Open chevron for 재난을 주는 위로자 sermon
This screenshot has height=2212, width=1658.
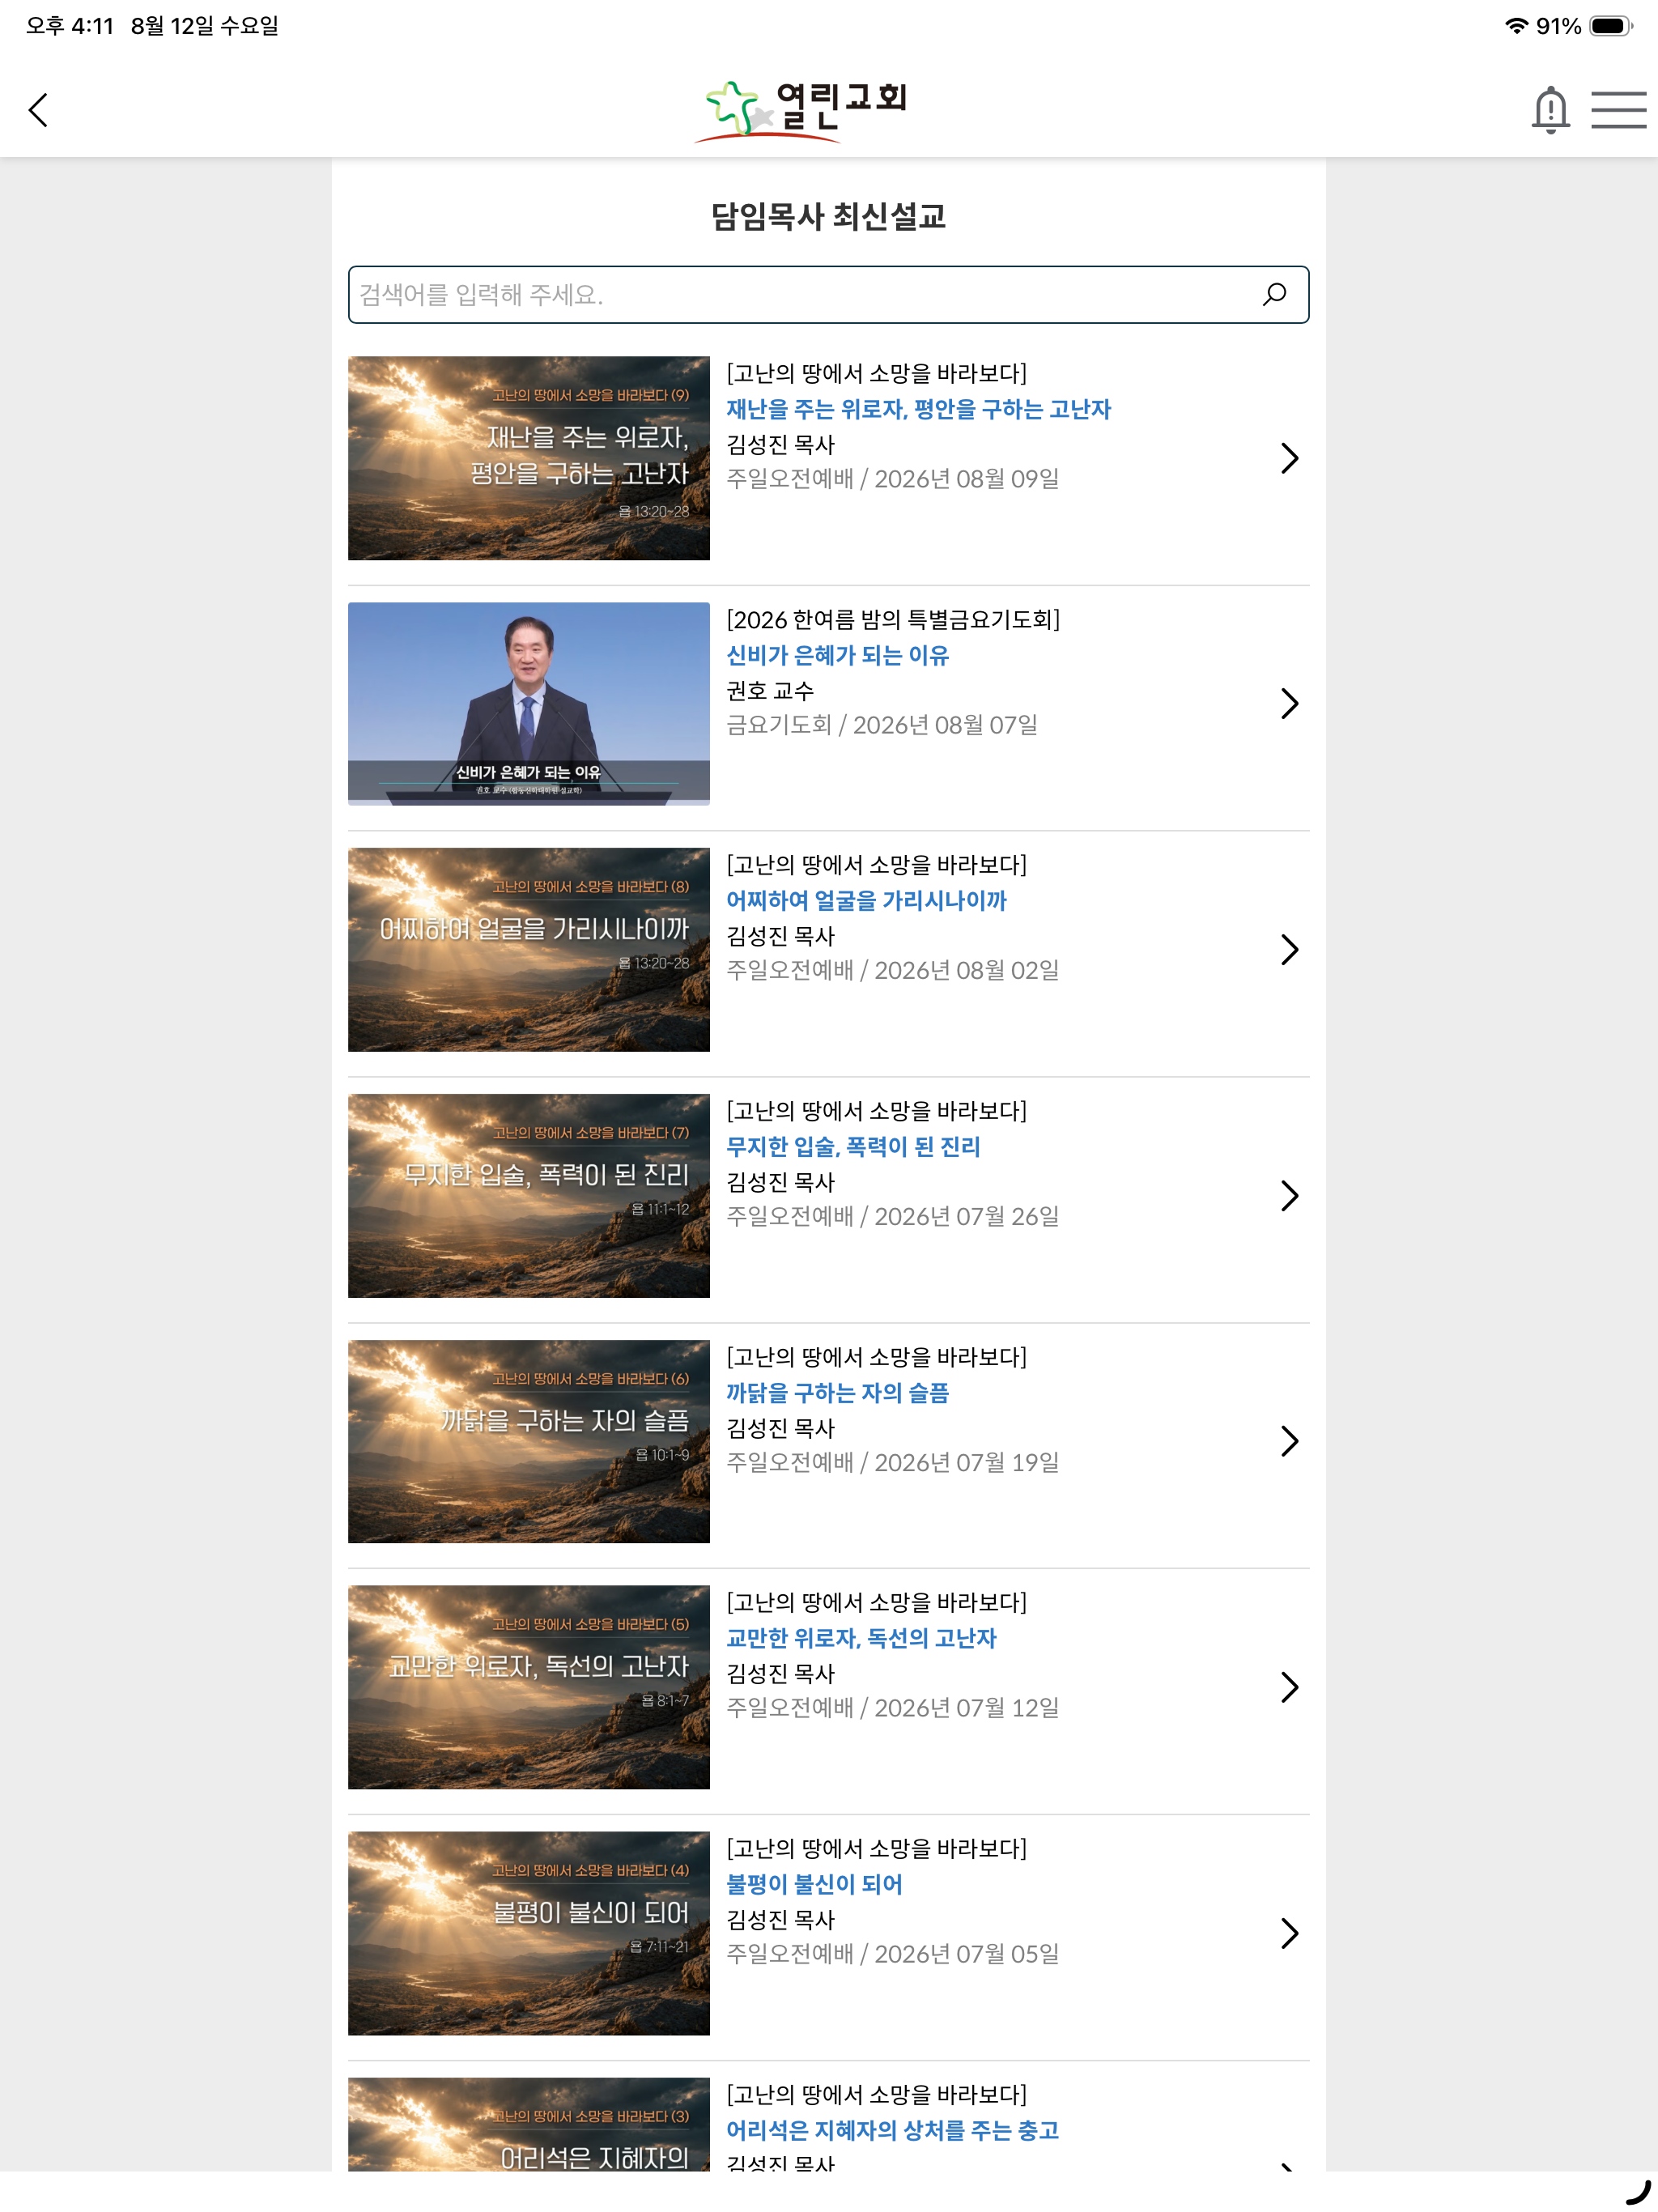(x=1289, y=458)
